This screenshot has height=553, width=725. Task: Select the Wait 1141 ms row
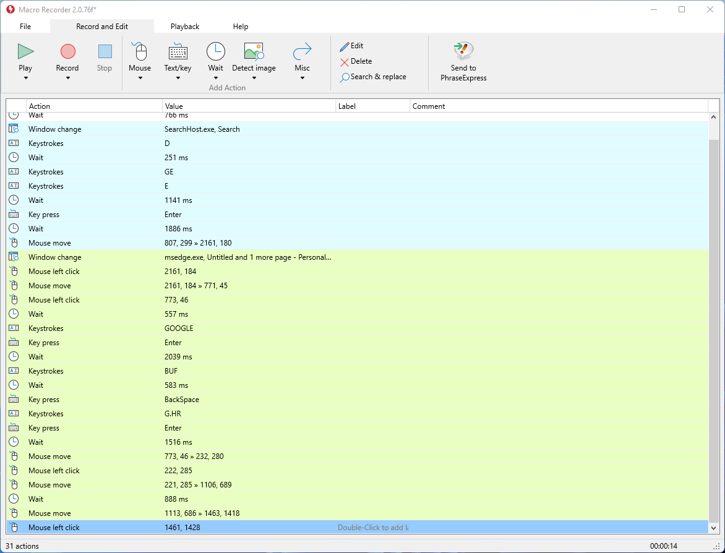click(x=358, y=200)
